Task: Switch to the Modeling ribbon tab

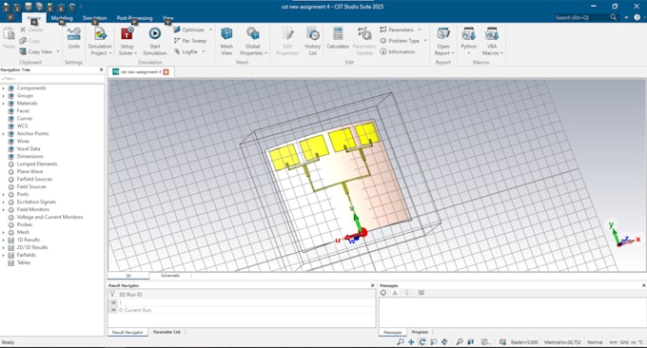Action: [62, 18]
